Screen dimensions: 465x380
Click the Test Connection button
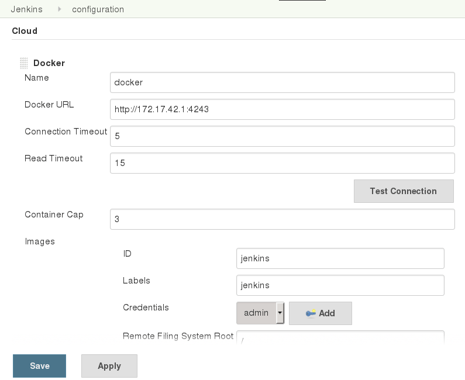click(404, 191)
